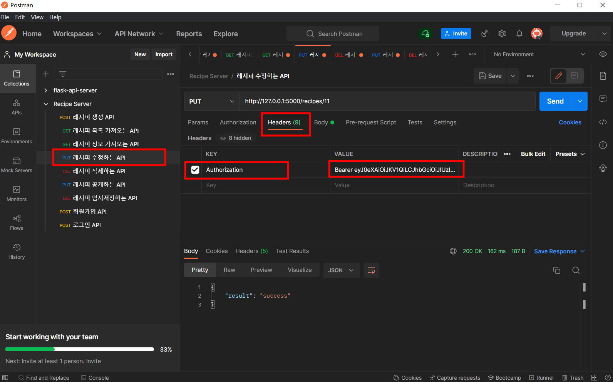Screen dimensions: 613x382
Task: Click the network globe icon in response
Action: coord(453,251)
